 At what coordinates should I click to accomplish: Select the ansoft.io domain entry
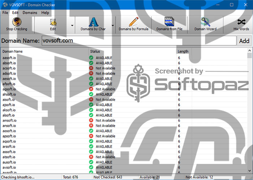click(x=9, y=126)
